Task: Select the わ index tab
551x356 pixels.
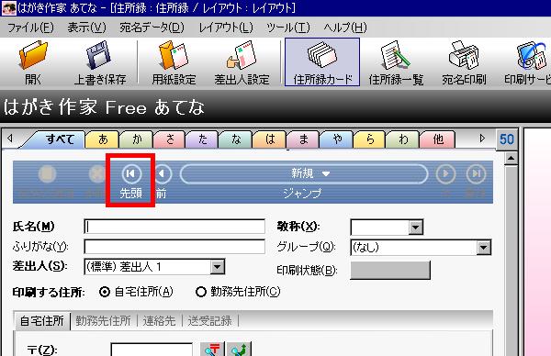Action: [x=403, y=139]
